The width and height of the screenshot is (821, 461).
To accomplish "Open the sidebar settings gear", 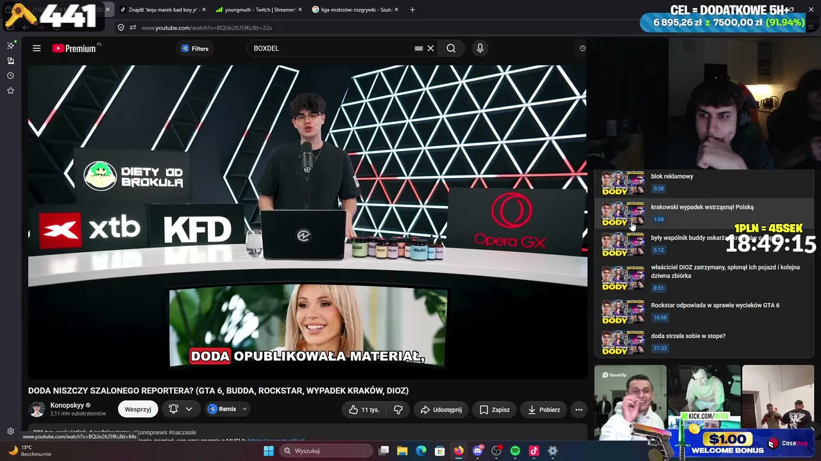I will tap(10, 432).
